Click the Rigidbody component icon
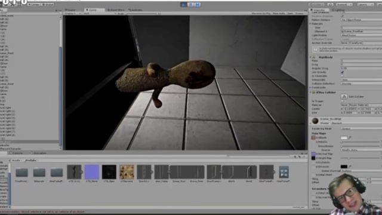The height and width of the screenshot is (215, 382). (315, 57)
